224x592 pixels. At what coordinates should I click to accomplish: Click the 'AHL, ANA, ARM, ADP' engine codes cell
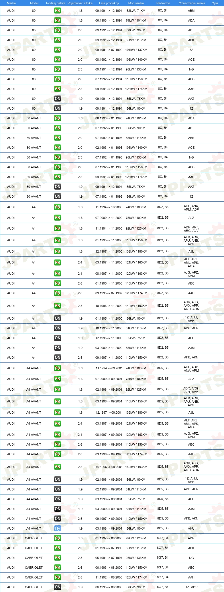point(191,208)
